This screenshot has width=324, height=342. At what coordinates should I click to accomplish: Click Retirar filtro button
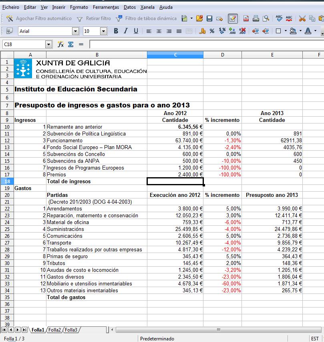pyautogui.click(x=94, y=18)
